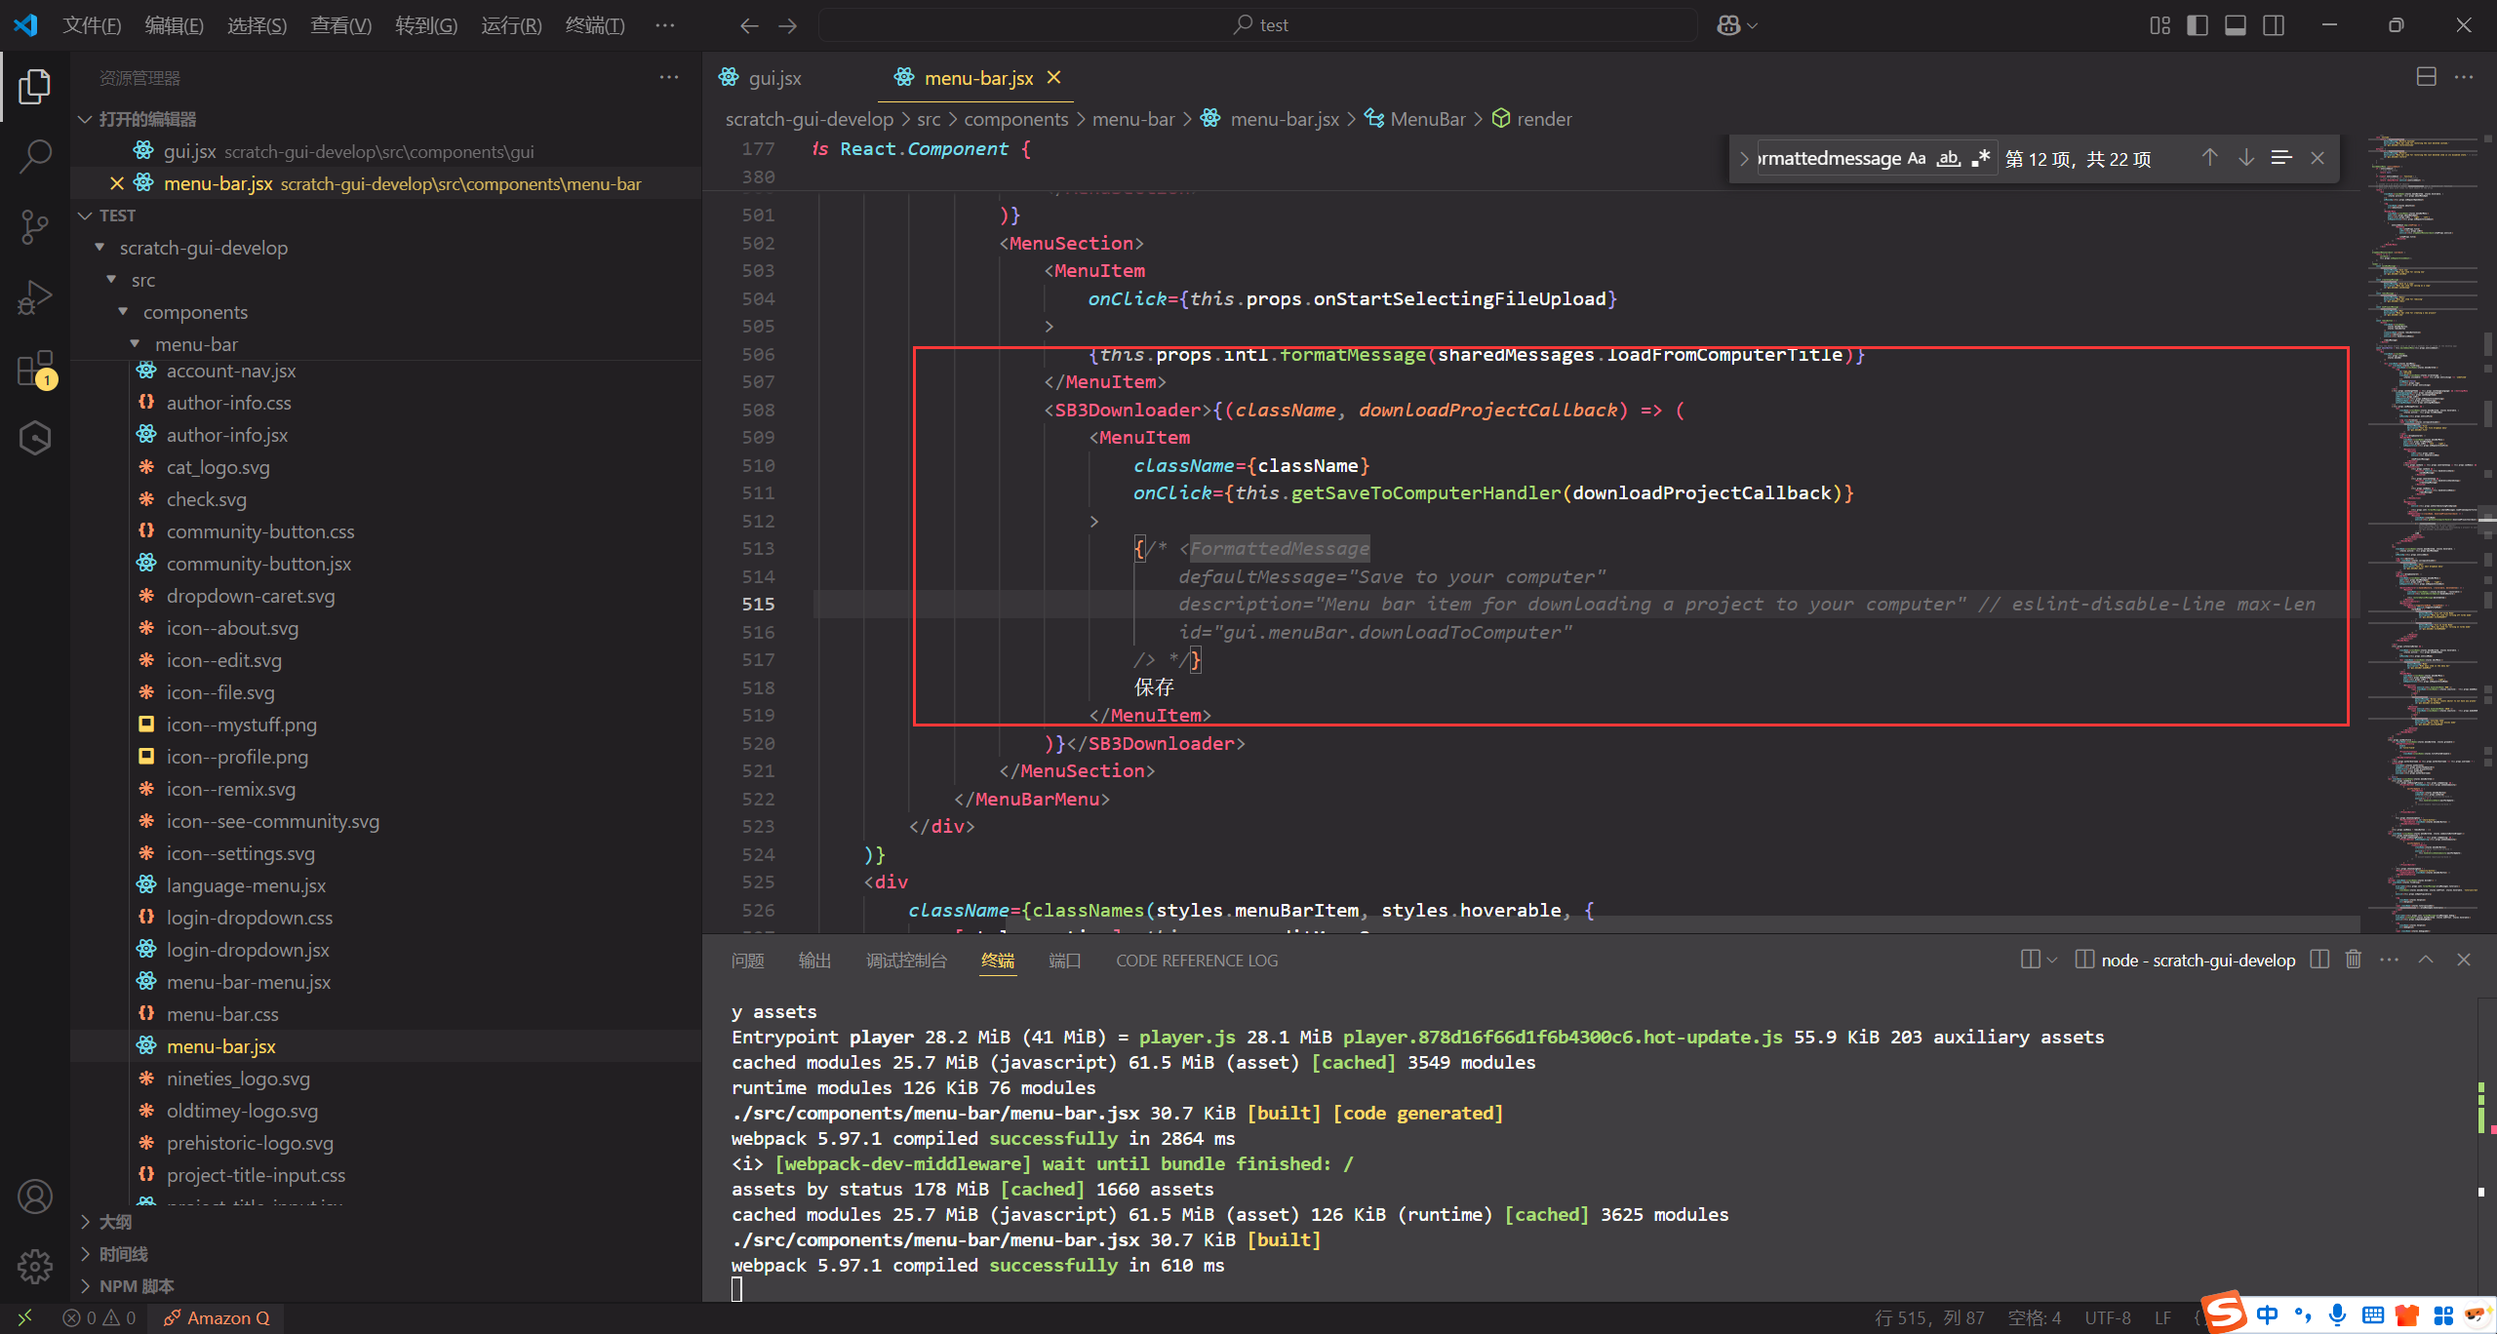Toggle Match Whole Word in find widget
Screen dimensions: 2497x1334
click(1949, 158)
